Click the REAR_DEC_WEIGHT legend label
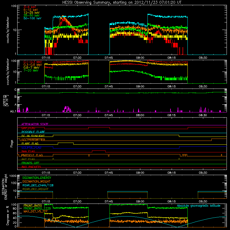 (35, 189)
